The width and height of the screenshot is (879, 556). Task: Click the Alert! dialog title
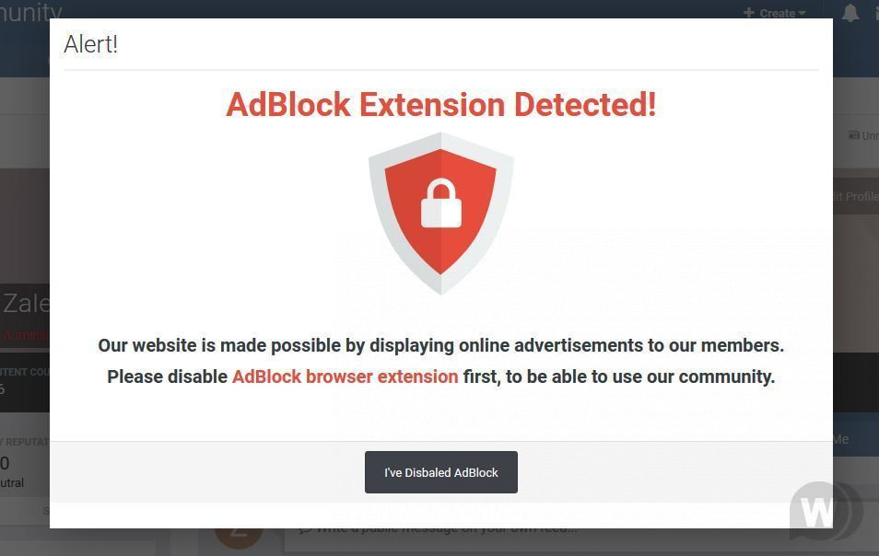tap(91, 44)
